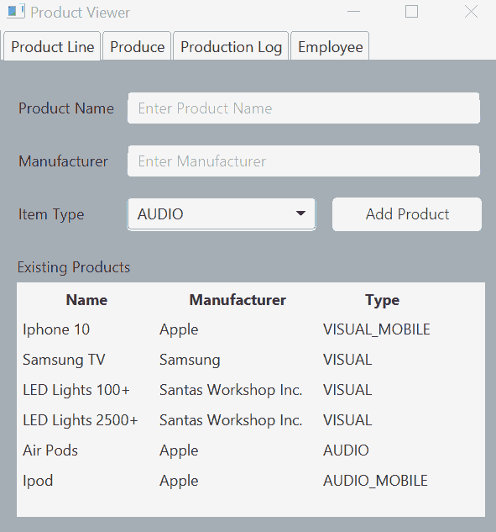Select the Employee tab

[330, 46]
